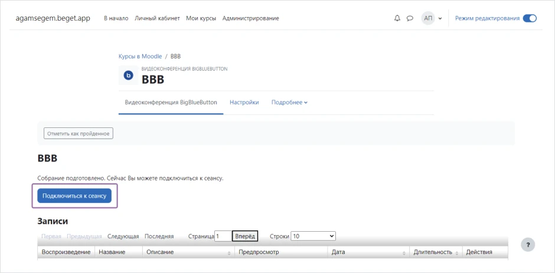The image size is (555, 273).
Task: Go to Последняя page link
Action: pos(159,236)
